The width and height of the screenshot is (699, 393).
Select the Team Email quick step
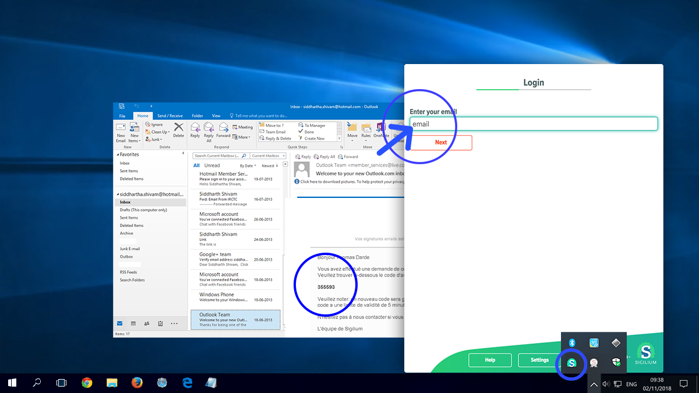(x=273, y=132)
